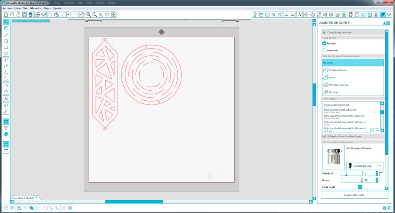
Task: Open the Silhouette menu
Action: coord(35,8)
